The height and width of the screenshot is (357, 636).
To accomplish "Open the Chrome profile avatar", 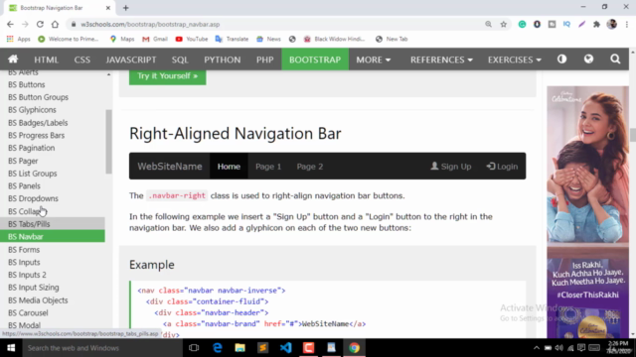I will tap(612, 24).
